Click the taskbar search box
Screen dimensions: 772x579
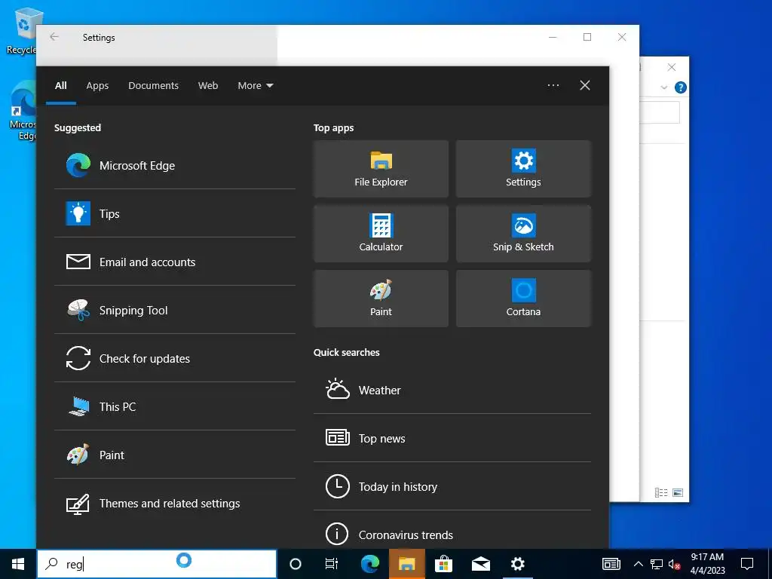click(x=157, y=564)
